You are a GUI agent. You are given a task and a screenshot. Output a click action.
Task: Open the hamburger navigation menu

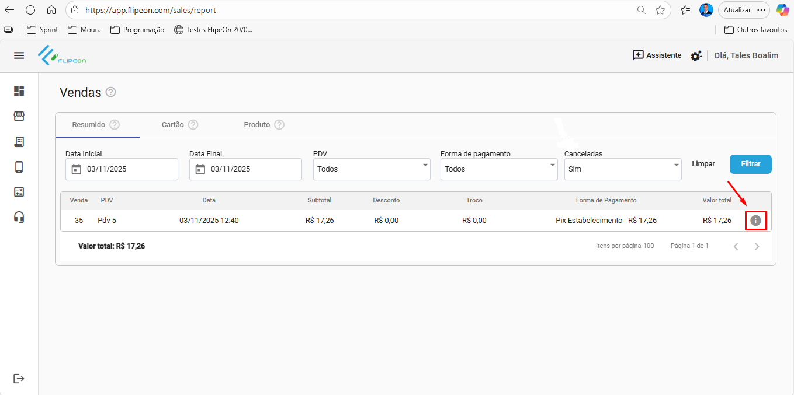click(19, 55)
